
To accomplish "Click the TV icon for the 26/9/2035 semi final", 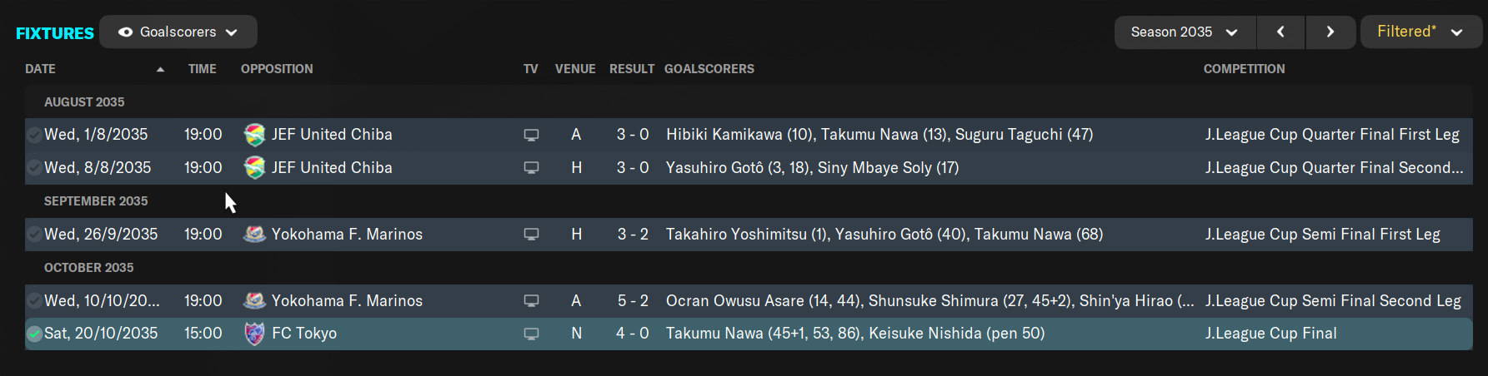I will coord(531,235).
